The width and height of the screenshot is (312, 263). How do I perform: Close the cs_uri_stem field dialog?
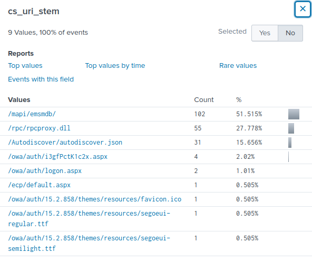(303, 9)
